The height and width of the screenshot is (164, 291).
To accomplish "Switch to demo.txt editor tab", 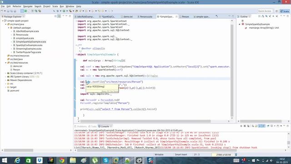I will point(128,16).
